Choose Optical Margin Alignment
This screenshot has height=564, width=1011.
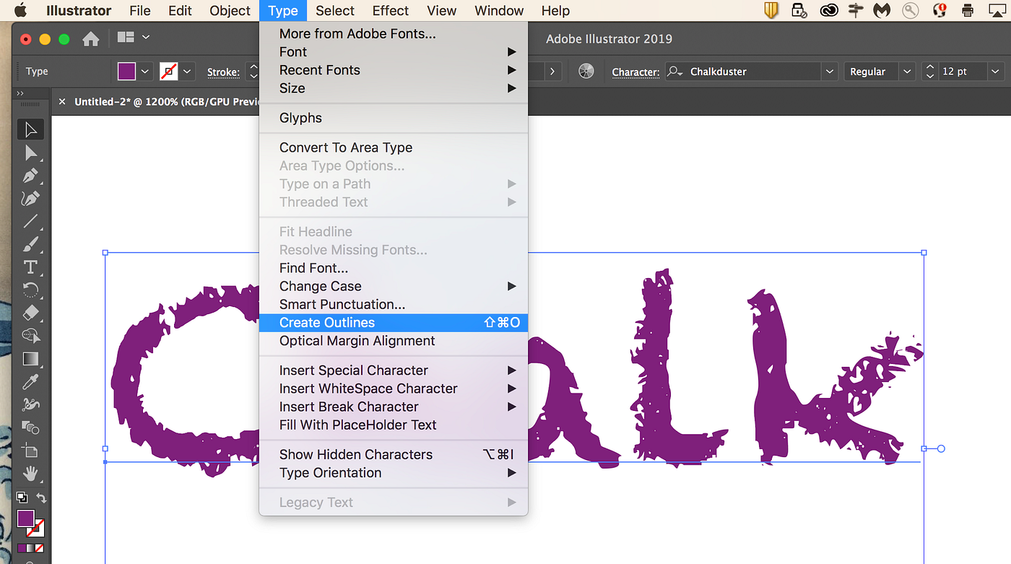394,341
